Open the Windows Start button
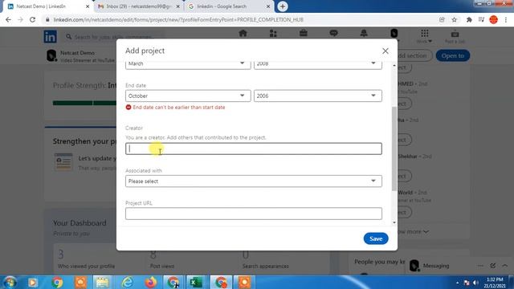The image size is (514, 289). click(x=10, y=282)
